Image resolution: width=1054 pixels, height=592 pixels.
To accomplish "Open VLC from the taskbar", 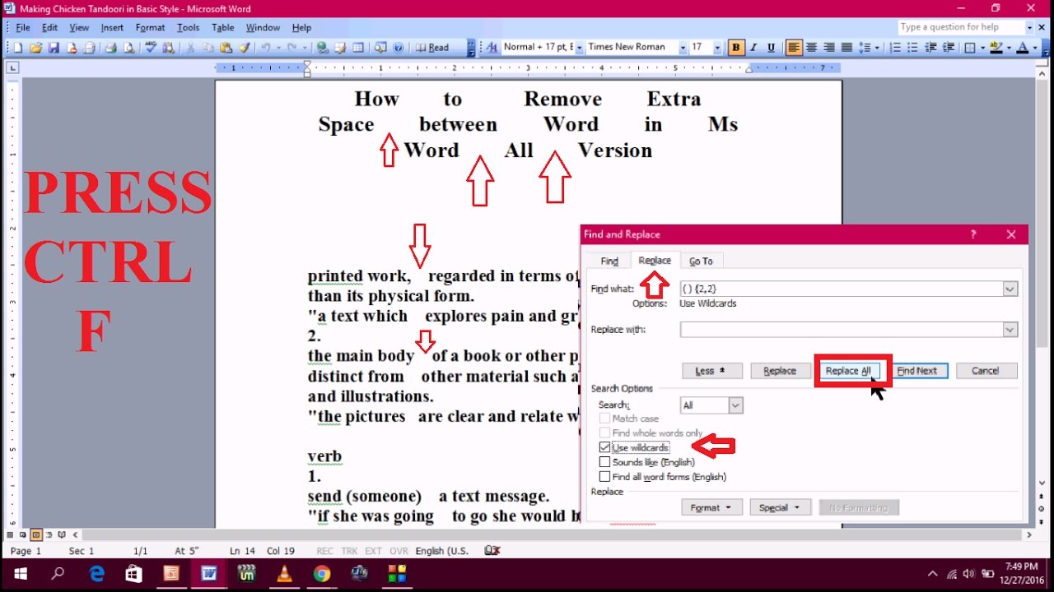I will click(284, 574).
